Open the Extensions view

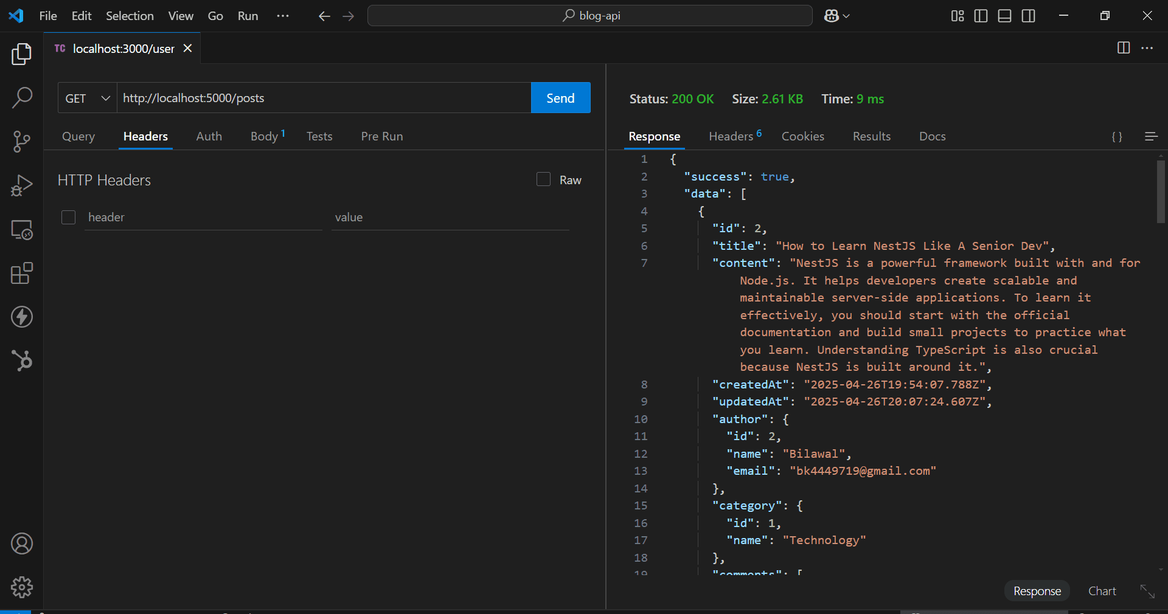coord(22,273)
